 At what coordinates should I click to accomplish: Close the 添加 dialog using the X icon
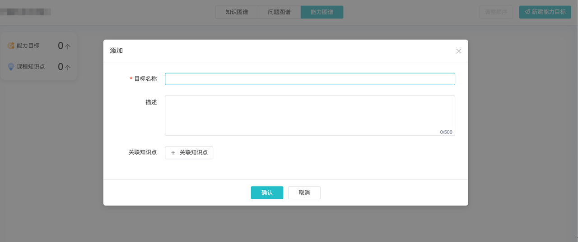458,51
